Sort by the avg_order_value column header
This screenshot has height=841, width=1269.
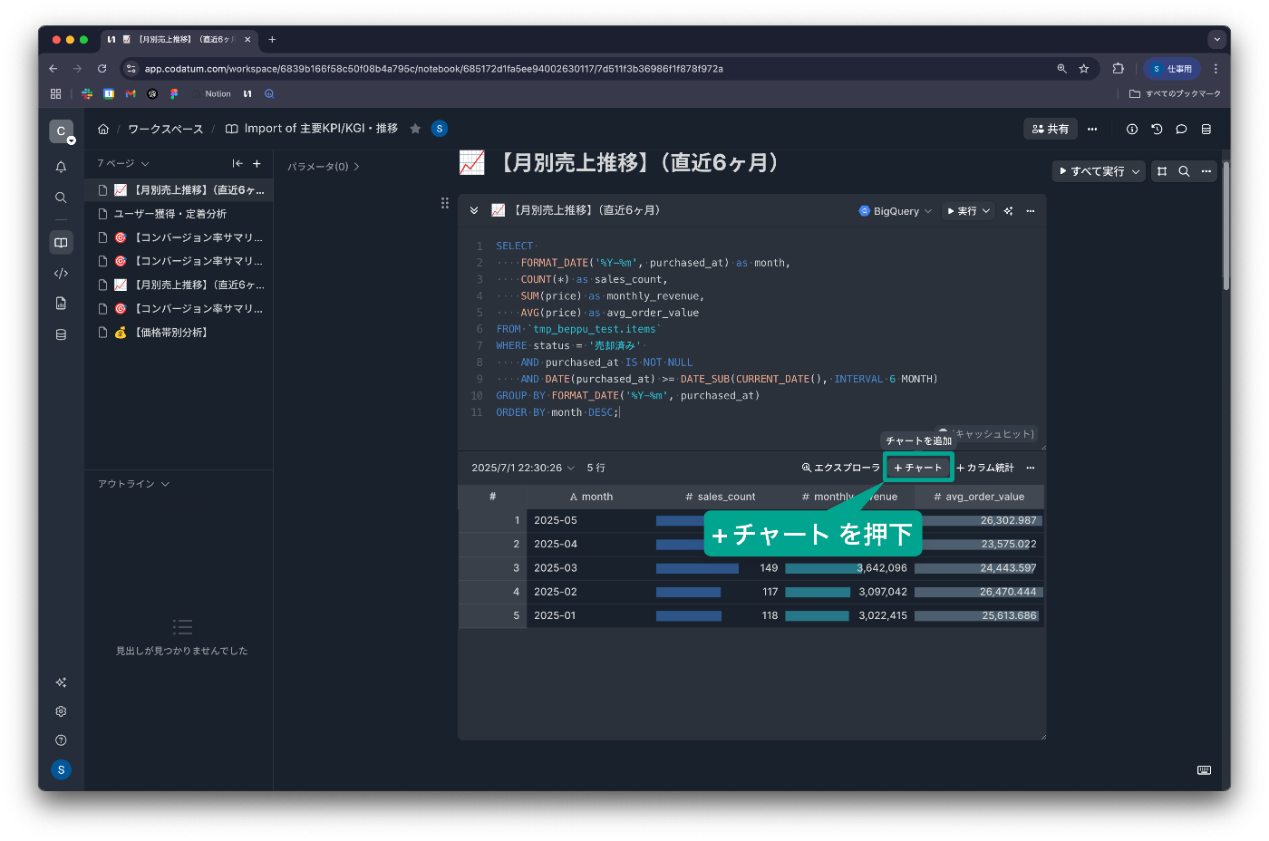point(979,497)
